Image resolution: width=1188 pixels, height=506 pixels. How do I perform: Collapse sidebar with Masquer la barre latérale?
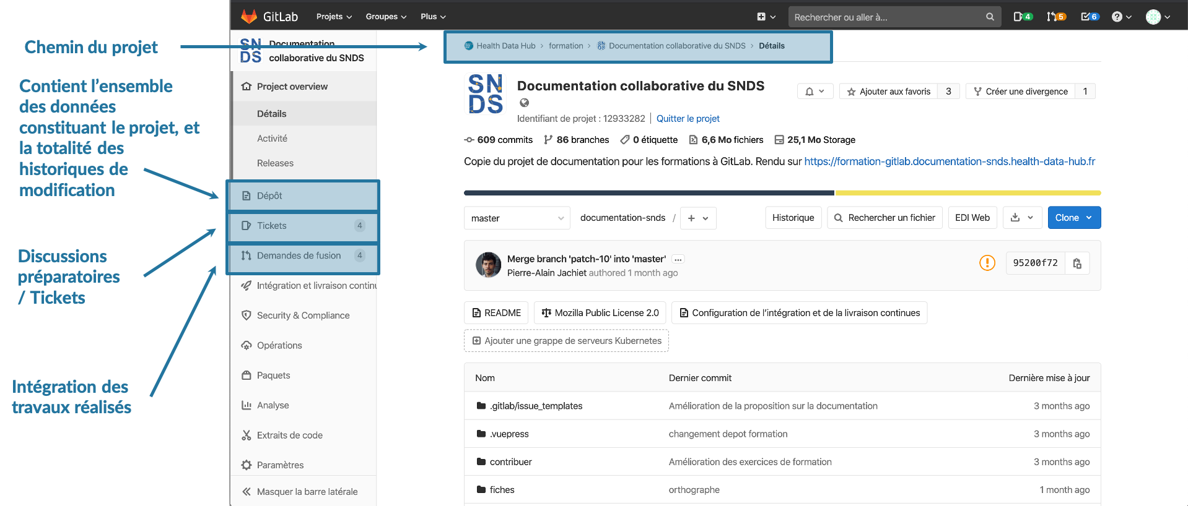pyautogui.click(x=299, y=492)
